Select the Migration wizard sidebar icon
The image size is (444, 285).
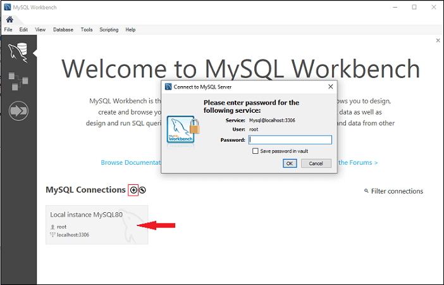point(18,111)
